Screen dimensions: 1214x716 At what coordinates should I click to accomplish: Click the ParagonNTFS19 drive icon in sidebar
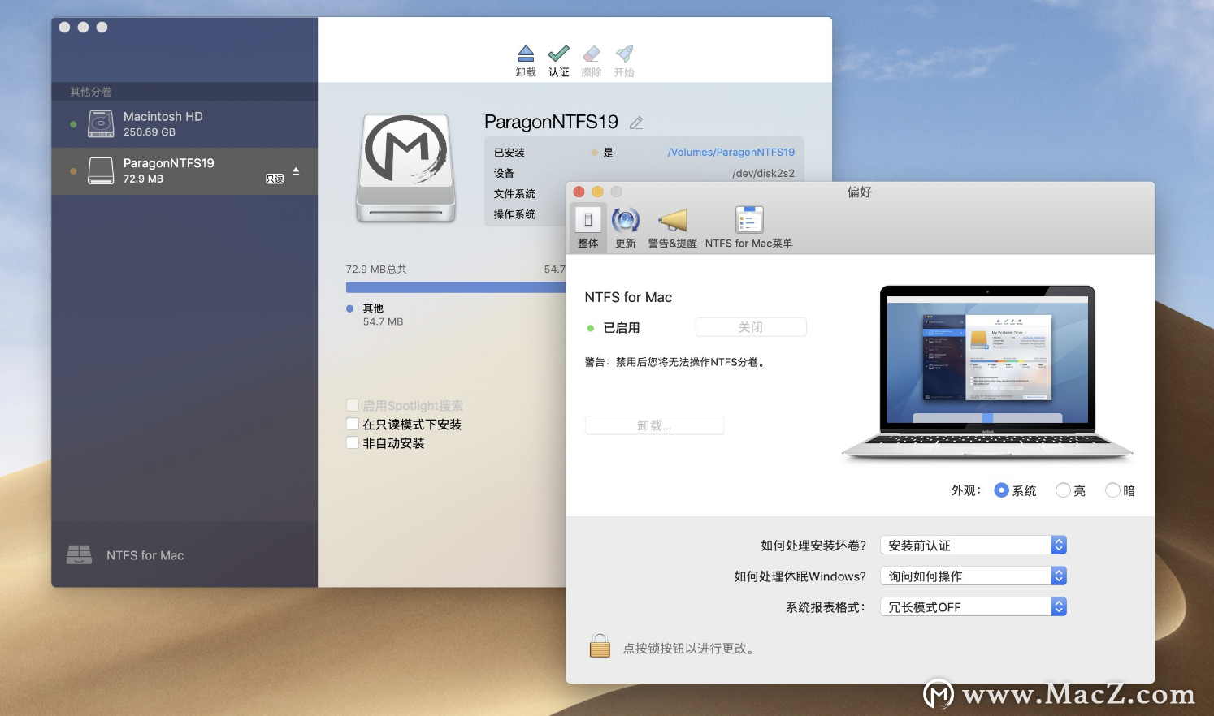tap(101, 170)
